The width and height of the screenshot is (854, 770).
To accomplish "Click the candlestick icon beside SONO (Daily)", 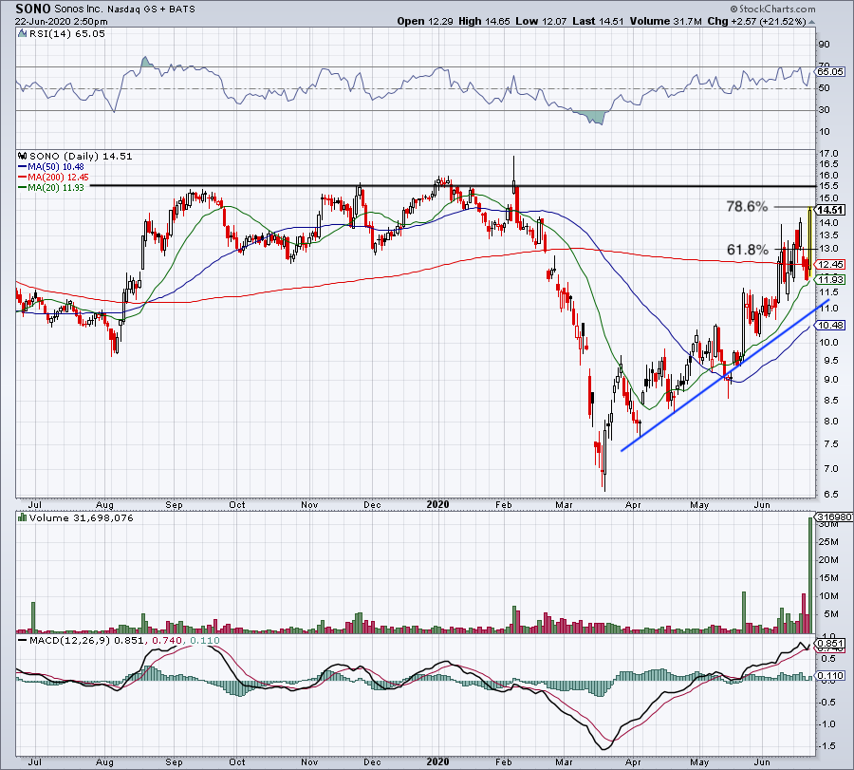I will [23, 156].
